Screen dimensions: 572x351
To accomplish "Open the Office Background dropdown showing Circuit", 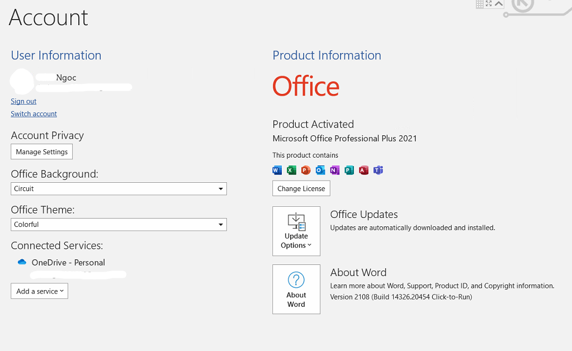I will coord(119,189).
